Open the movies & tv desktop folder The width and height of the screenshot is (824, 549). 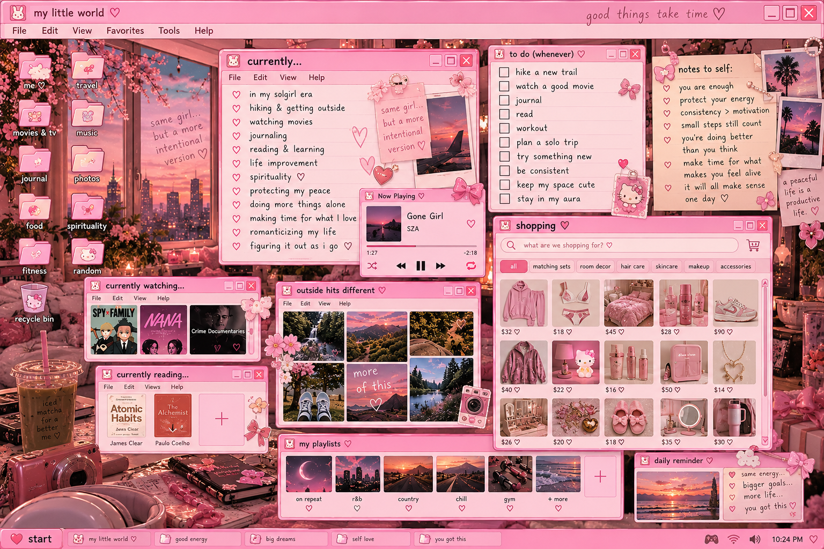34,118
